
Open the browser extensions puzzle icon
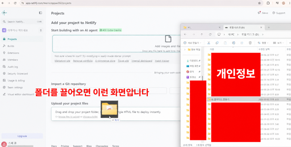(x=268, y=3)
